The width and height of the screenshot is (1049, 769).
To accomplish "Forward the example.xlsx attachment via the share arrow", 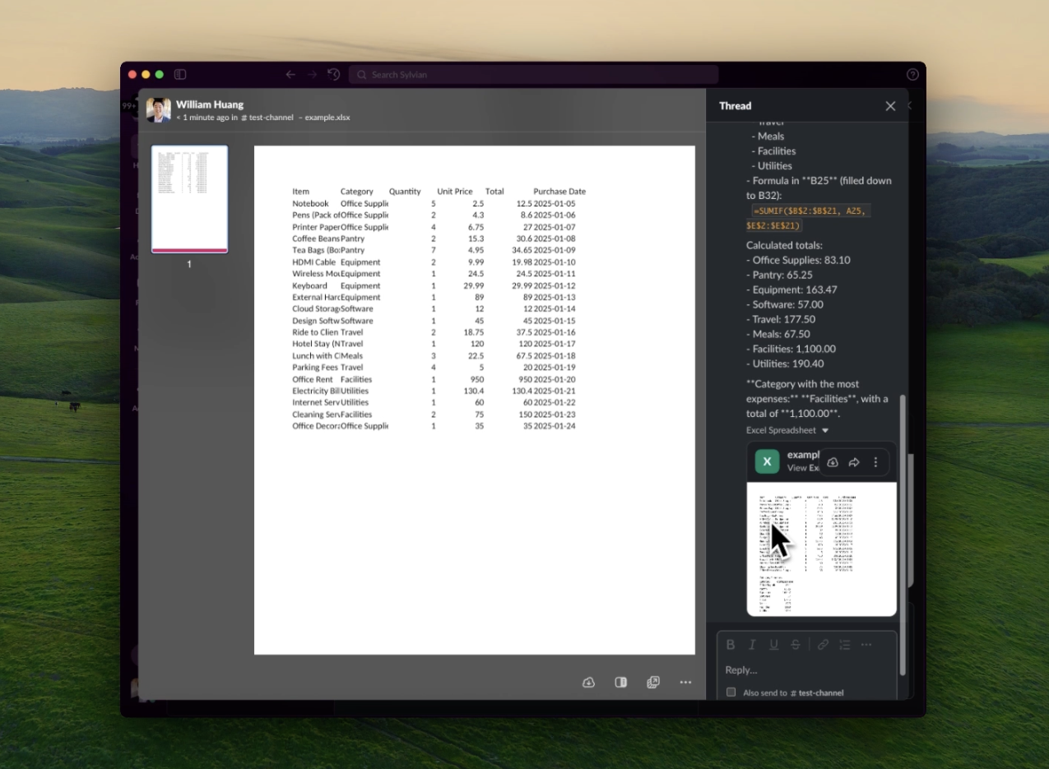I will click(x=854, y=462).
